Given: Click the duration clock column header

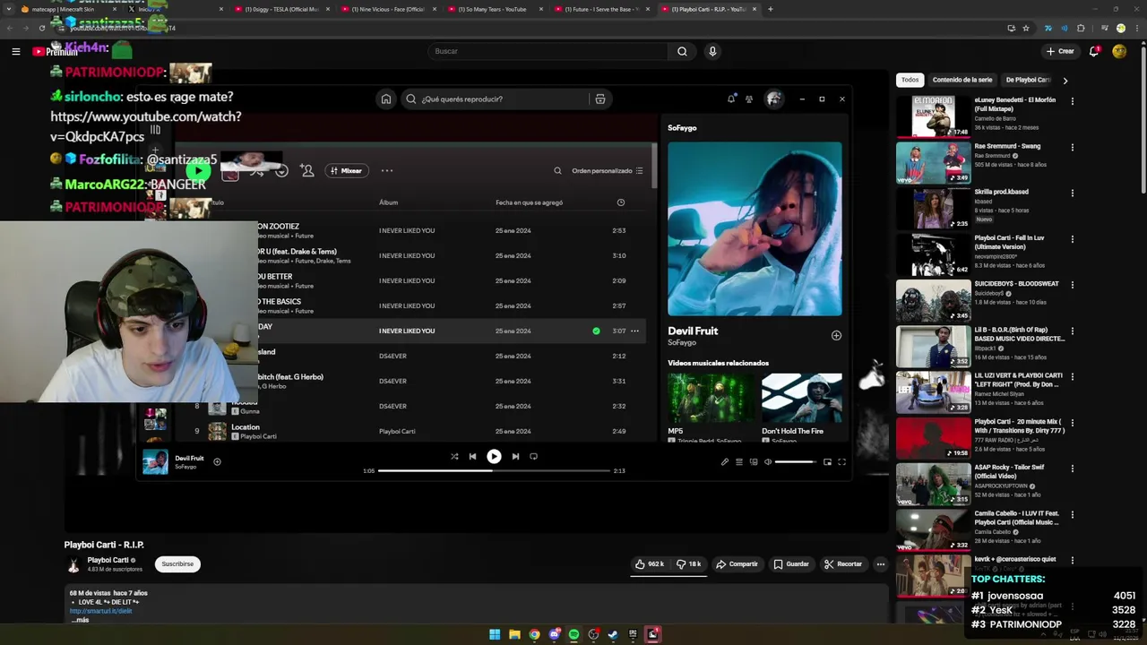Looking at the screenshot, I should (x=621, y=202).
